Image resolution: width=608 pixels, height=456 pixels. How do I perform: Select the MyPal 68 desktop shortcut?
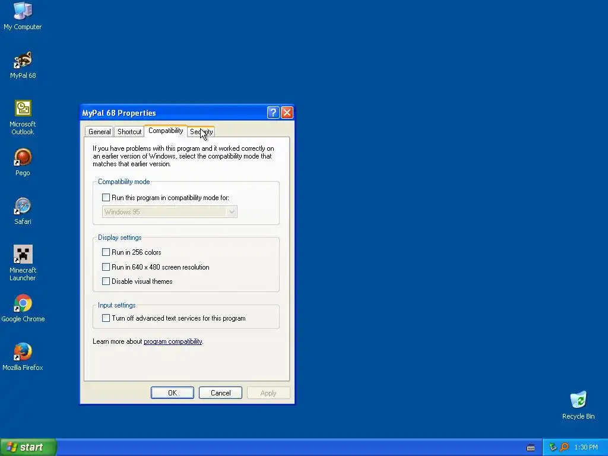click(23, 65)
